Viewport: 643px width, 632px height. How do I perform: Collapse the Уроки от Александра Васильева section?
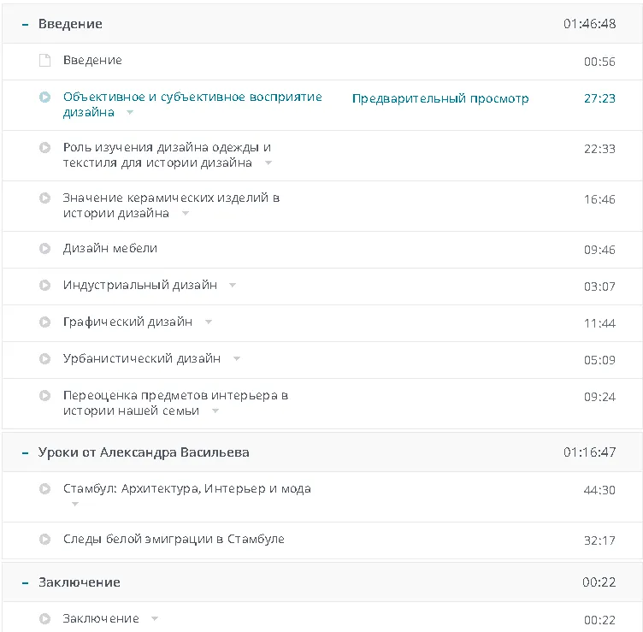(x=26, y=452)
